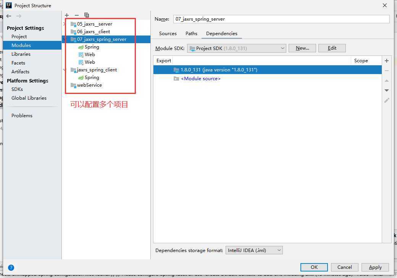Remove selected module with minus icon

pos(77,15)
